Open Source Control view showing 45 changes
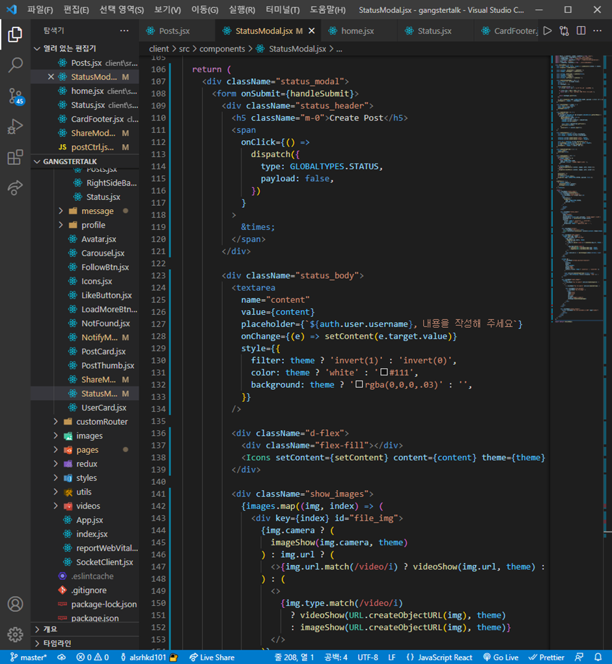Screen dimensions: 612x664 pyautogui.click(x=16, y=96)
